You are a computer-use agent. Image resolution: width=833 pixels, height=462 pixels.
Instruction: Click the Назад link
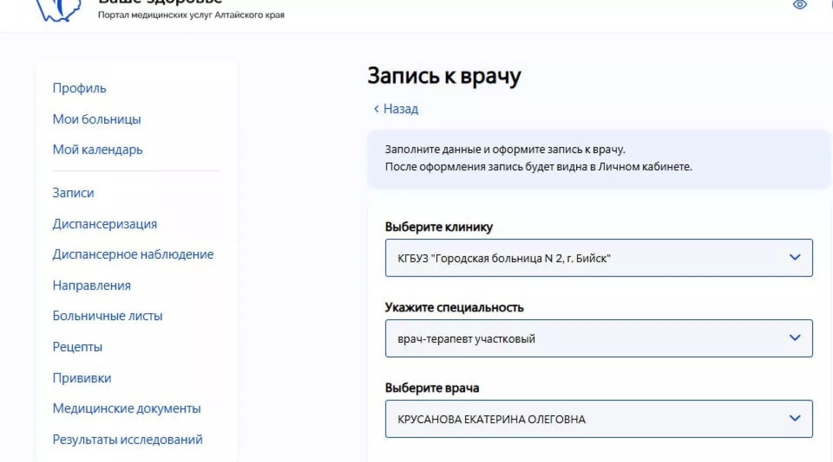400,109
